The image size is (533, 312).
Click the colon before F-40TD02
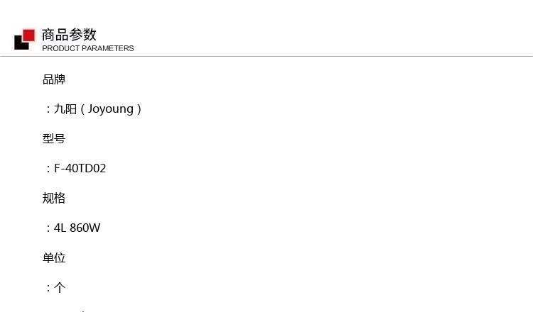click(48, 169)
